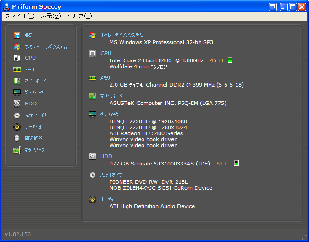Viewport: 309px width, 242px height.
Task: Click the motherboard icon in sidebar
Action: (x=17, y=81)
